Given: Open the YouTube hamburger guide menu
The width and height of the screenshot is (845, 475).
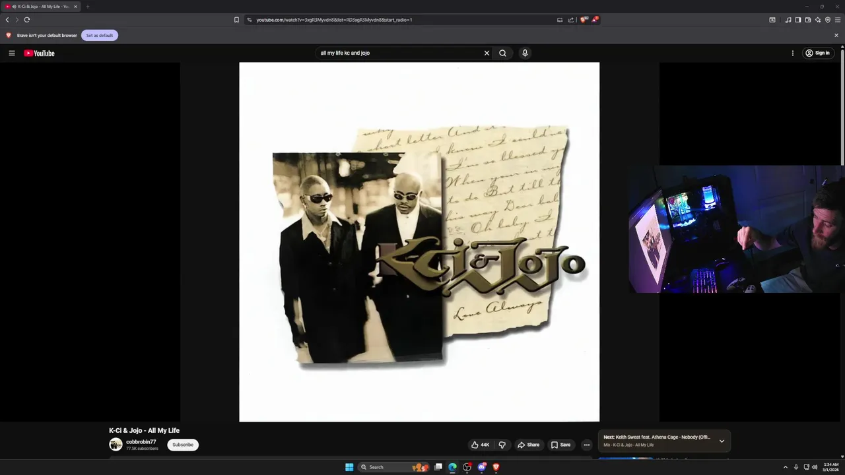Looking at the screenshot, I should click(x=11, y=53).
